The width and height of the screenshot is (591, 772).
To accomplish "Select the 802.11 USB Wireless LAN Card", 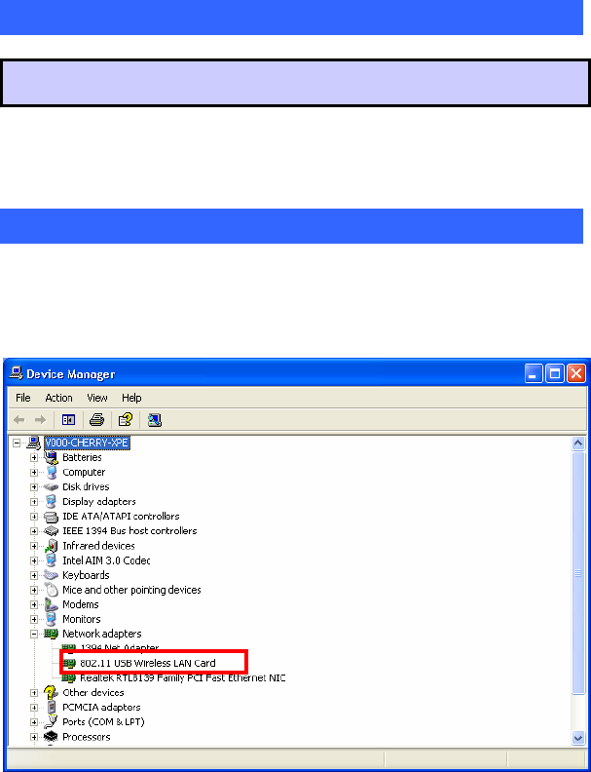I will pos(147,663).
